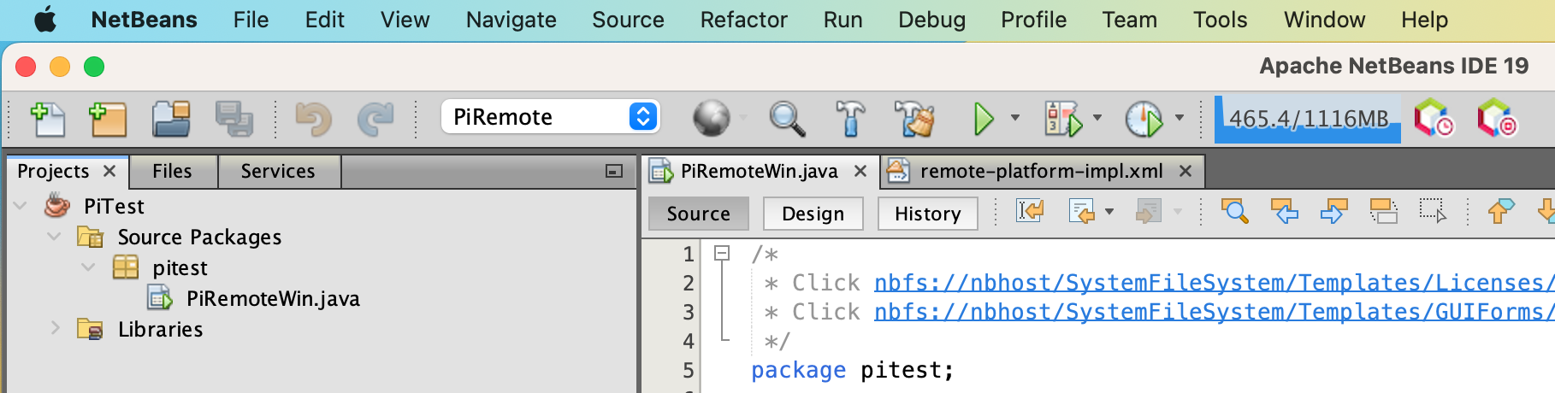Click the Find Selection magnifier in editor toolbar
The height and width of the screenshot is (393, 1555).
(1235, 211)
